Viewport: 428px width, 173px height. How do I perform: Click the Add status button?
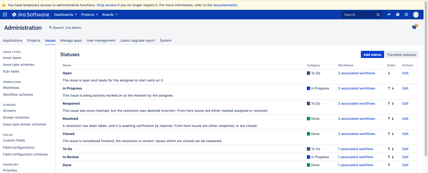[372, 55]
